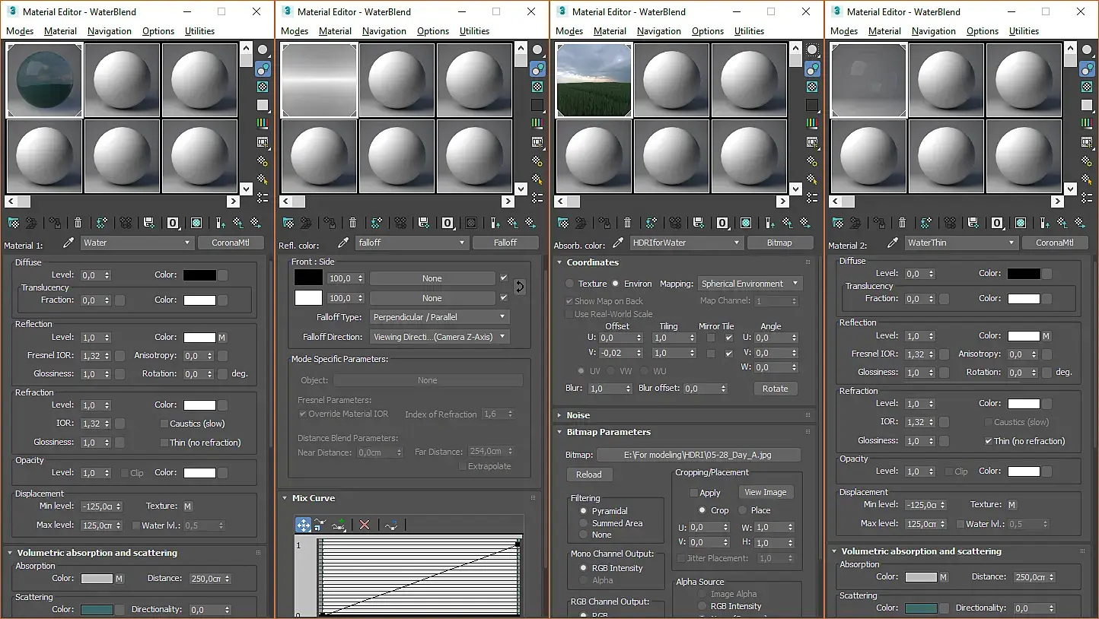Screen dimensions: 1099x619
Task: Expand the Noise rollout
Action: click(x=578, y=415)
